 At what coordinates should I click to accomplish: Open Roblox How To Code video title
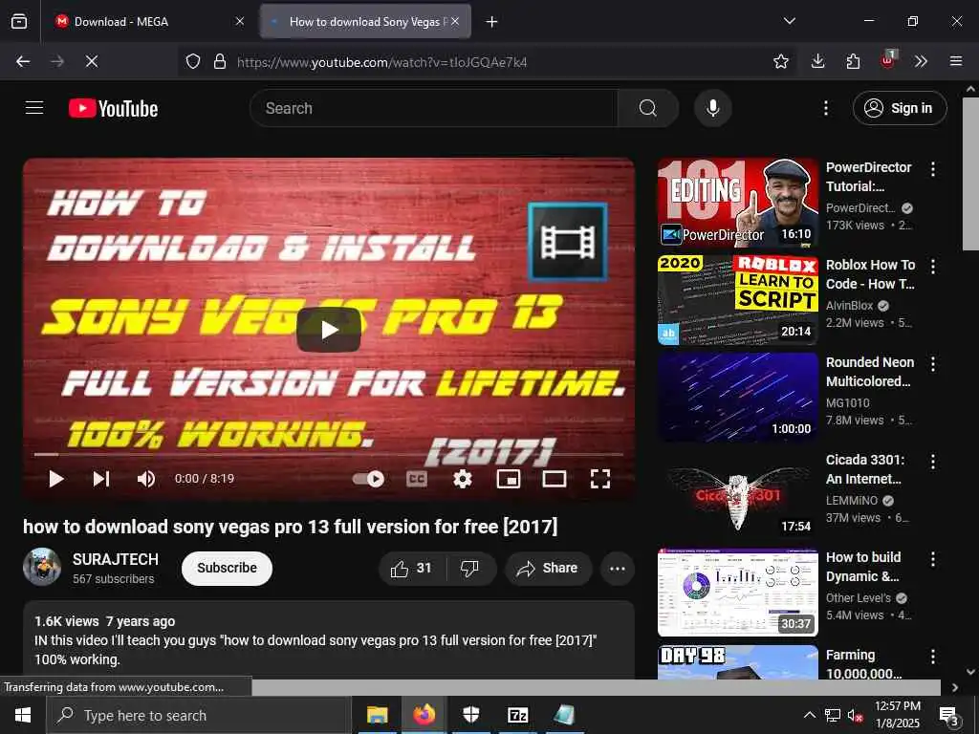[870, 274]
